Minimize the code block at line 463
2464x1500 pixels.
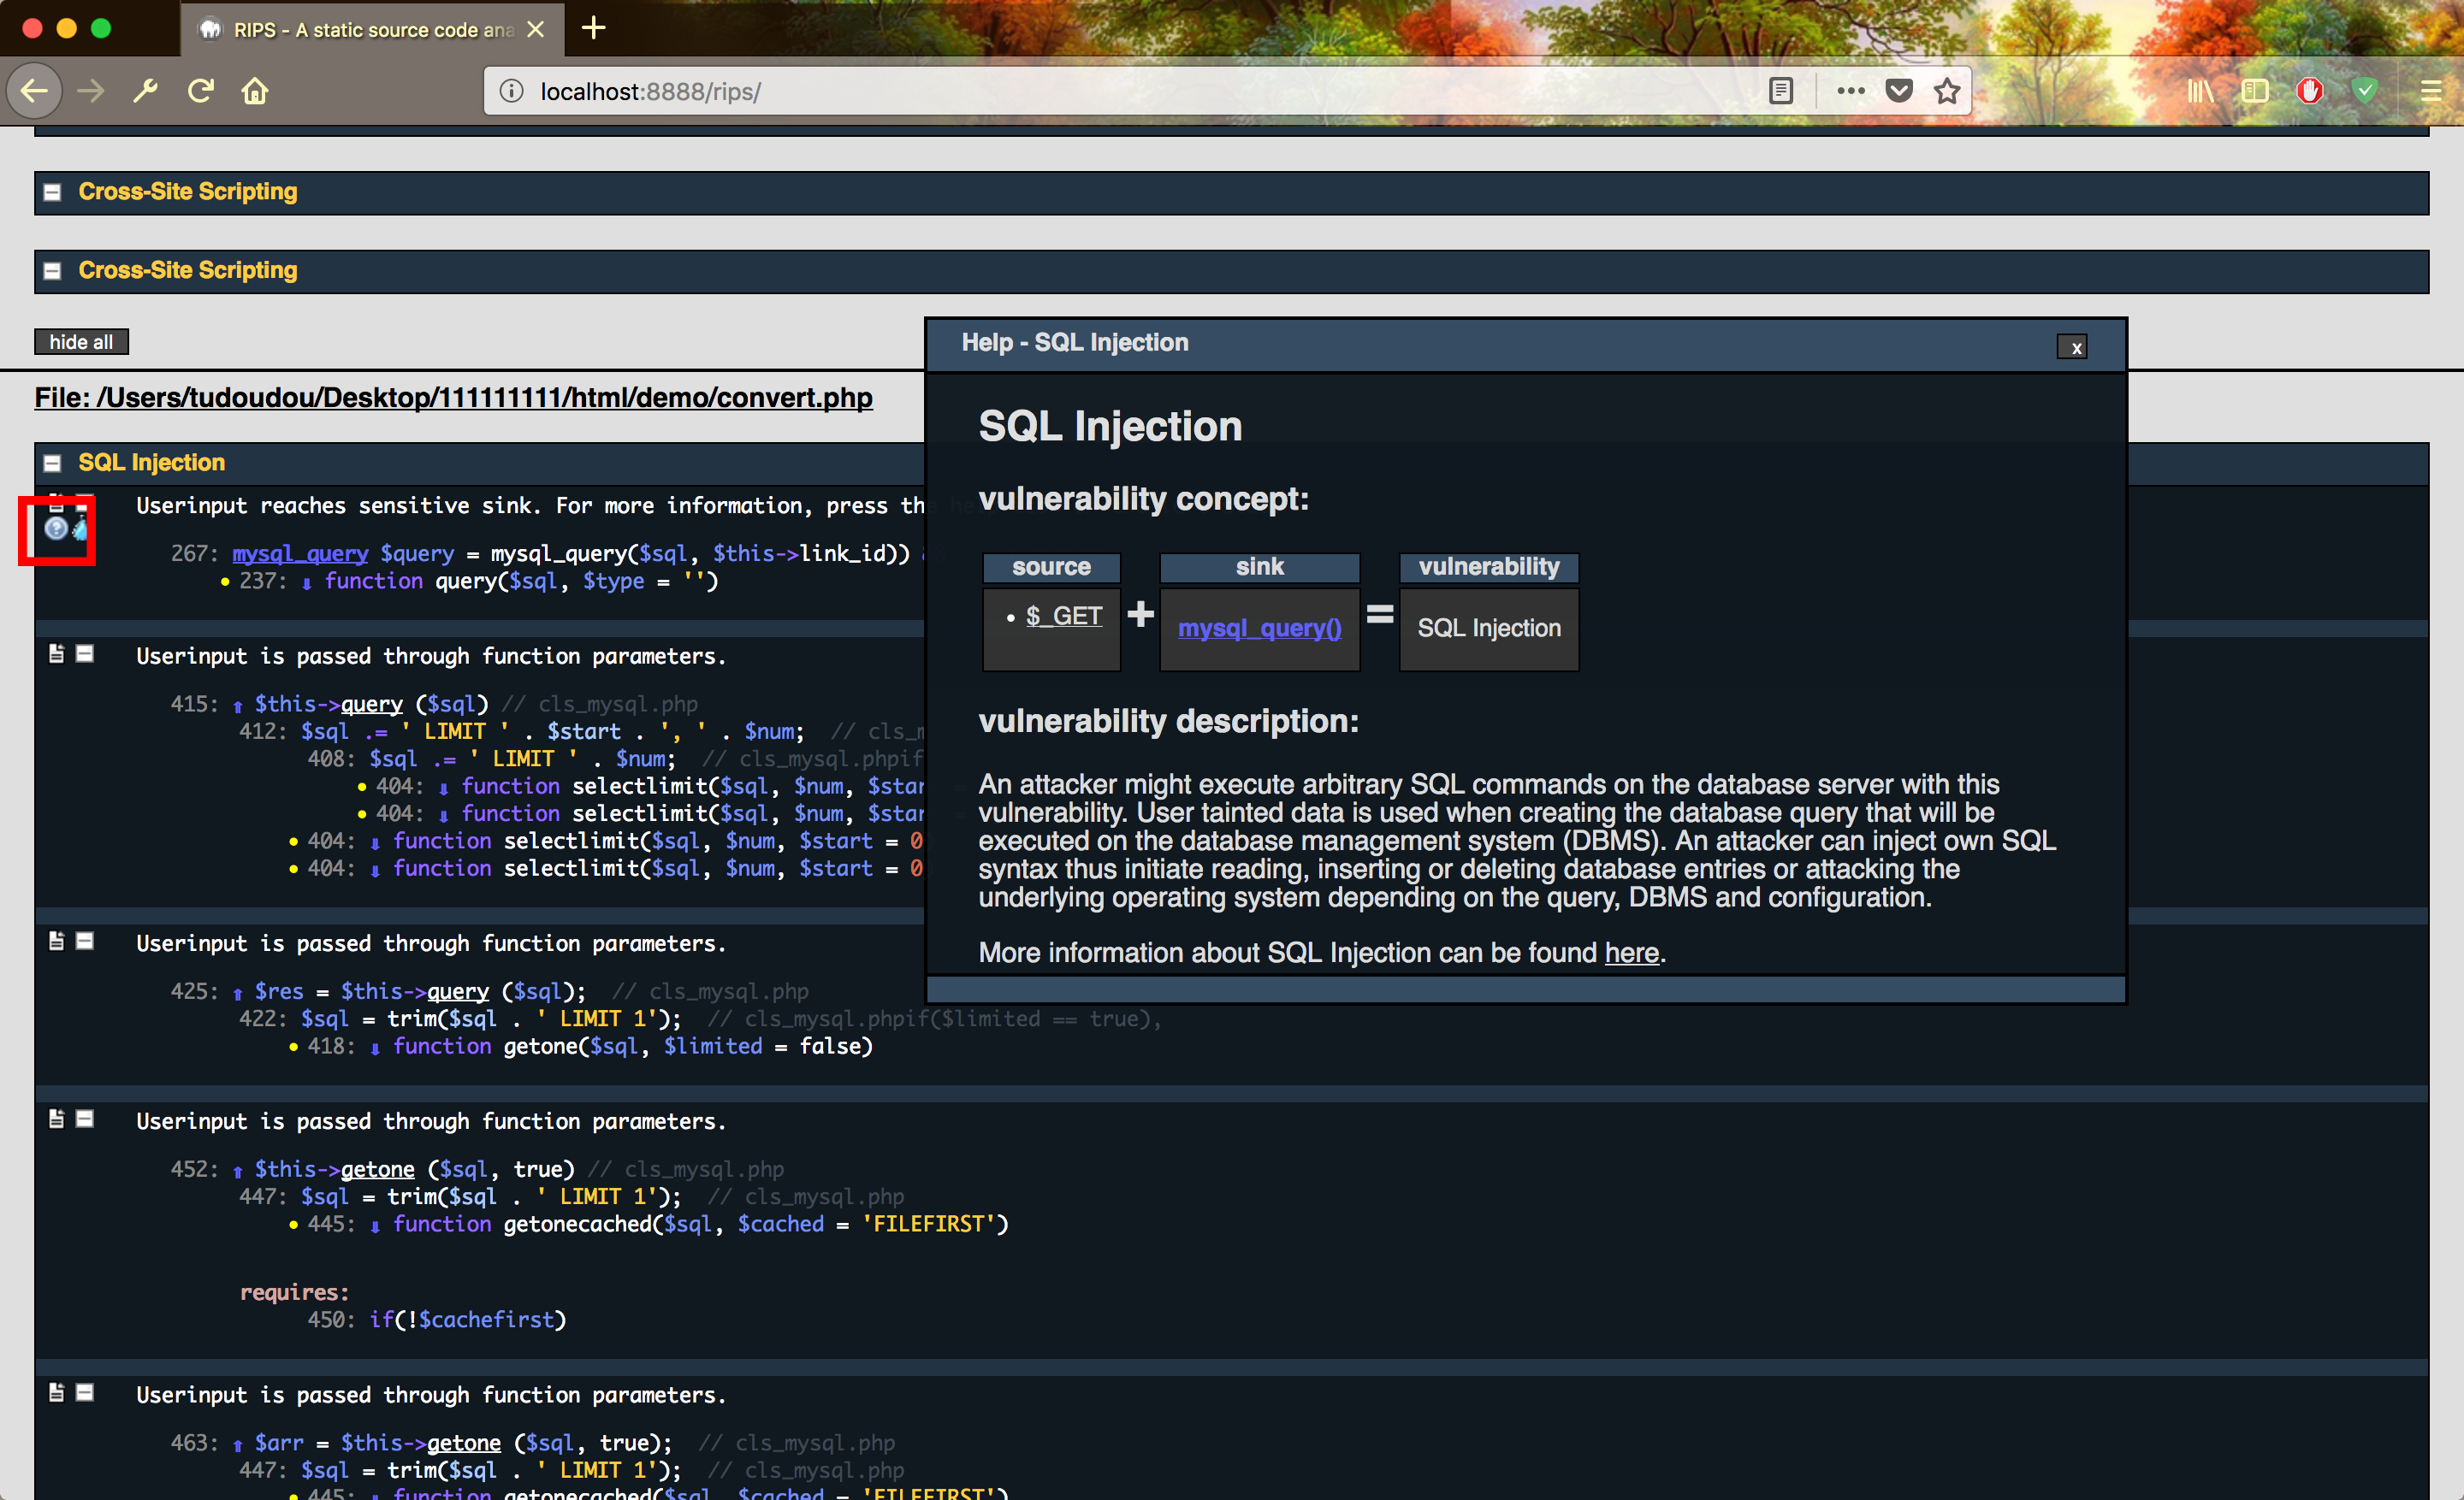(x=85, y=1393)
